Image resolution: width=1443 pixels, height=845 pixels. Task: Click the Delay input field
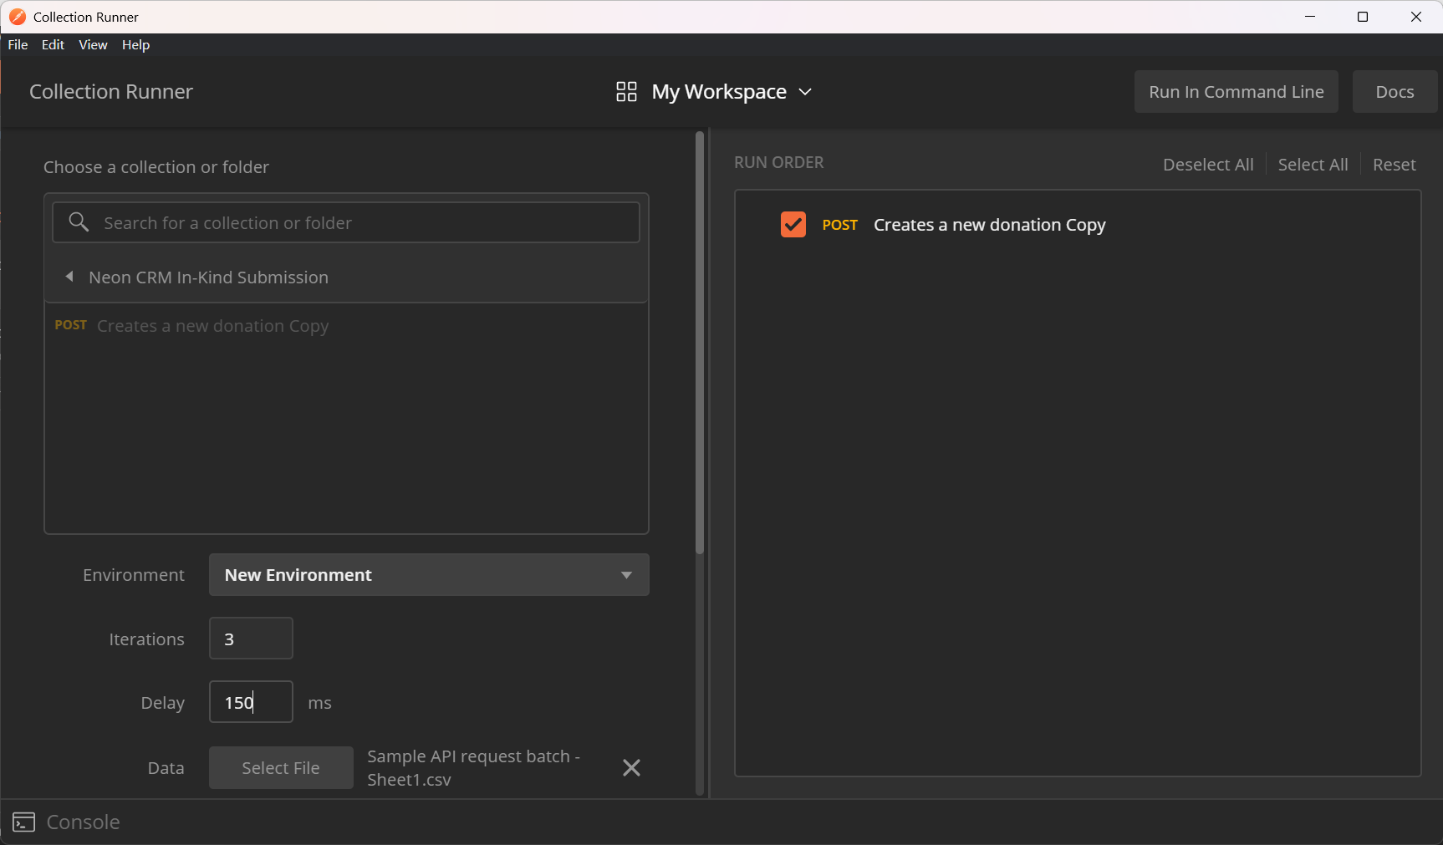[251, 702]
